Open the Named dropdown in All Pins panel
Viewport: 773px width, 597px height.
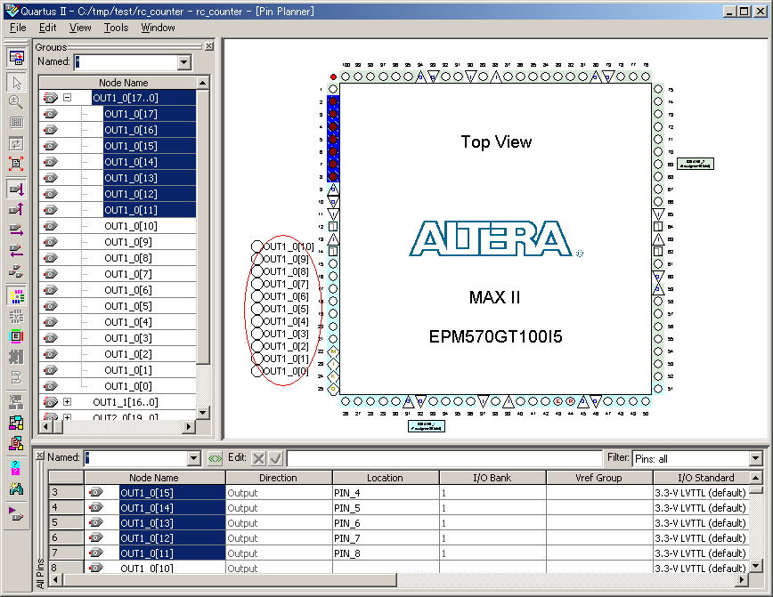[x=194, y=458]
